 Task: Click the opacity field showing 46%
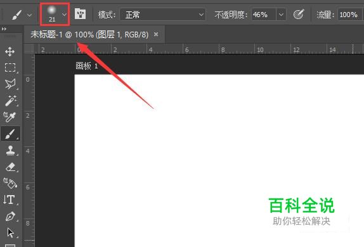pyautogui.click(x=264, y=15)
